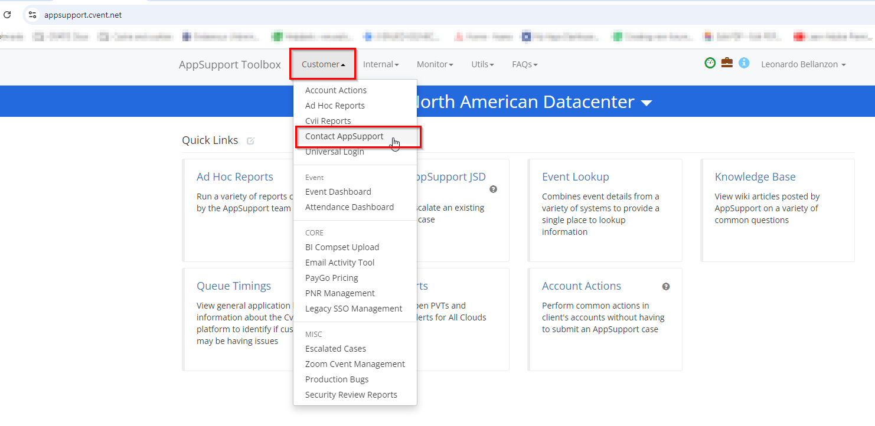This screenshot has height=426, width=875.
Task: Open site info icon in address bar
Action: coord(32,15)
